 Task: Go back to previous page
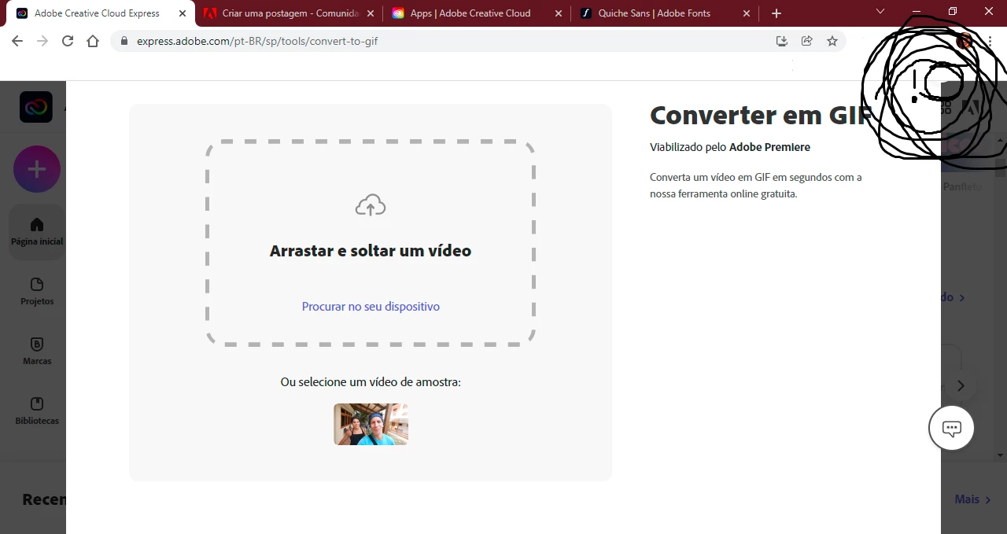[x=17, y=41]
